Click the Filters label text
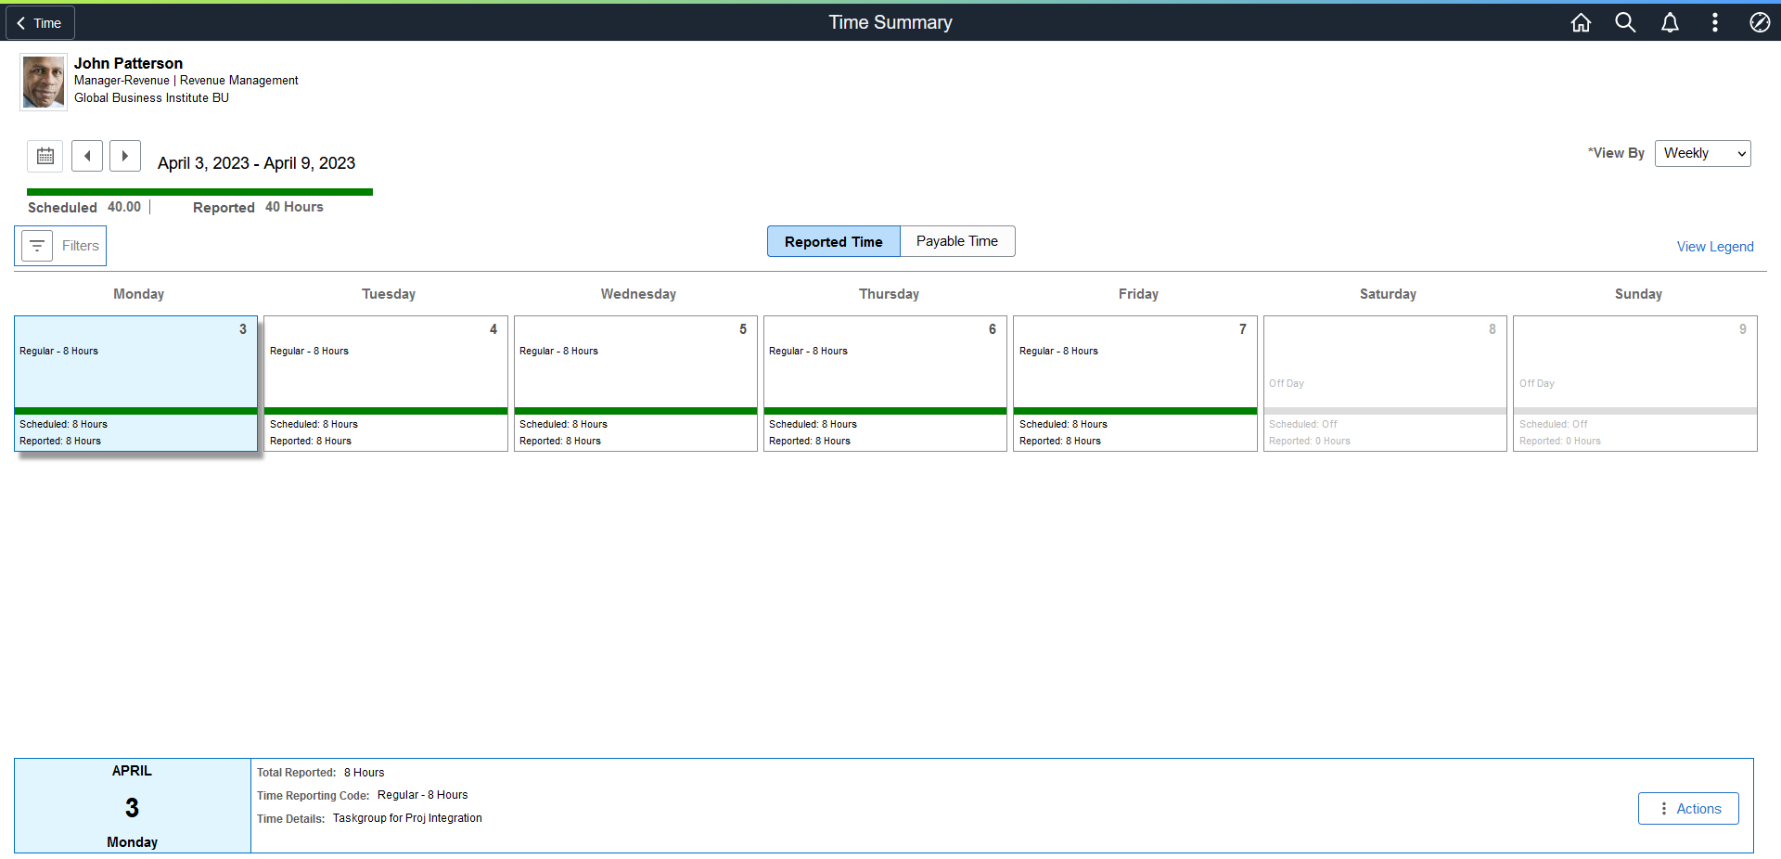 [x=81, y=246]
